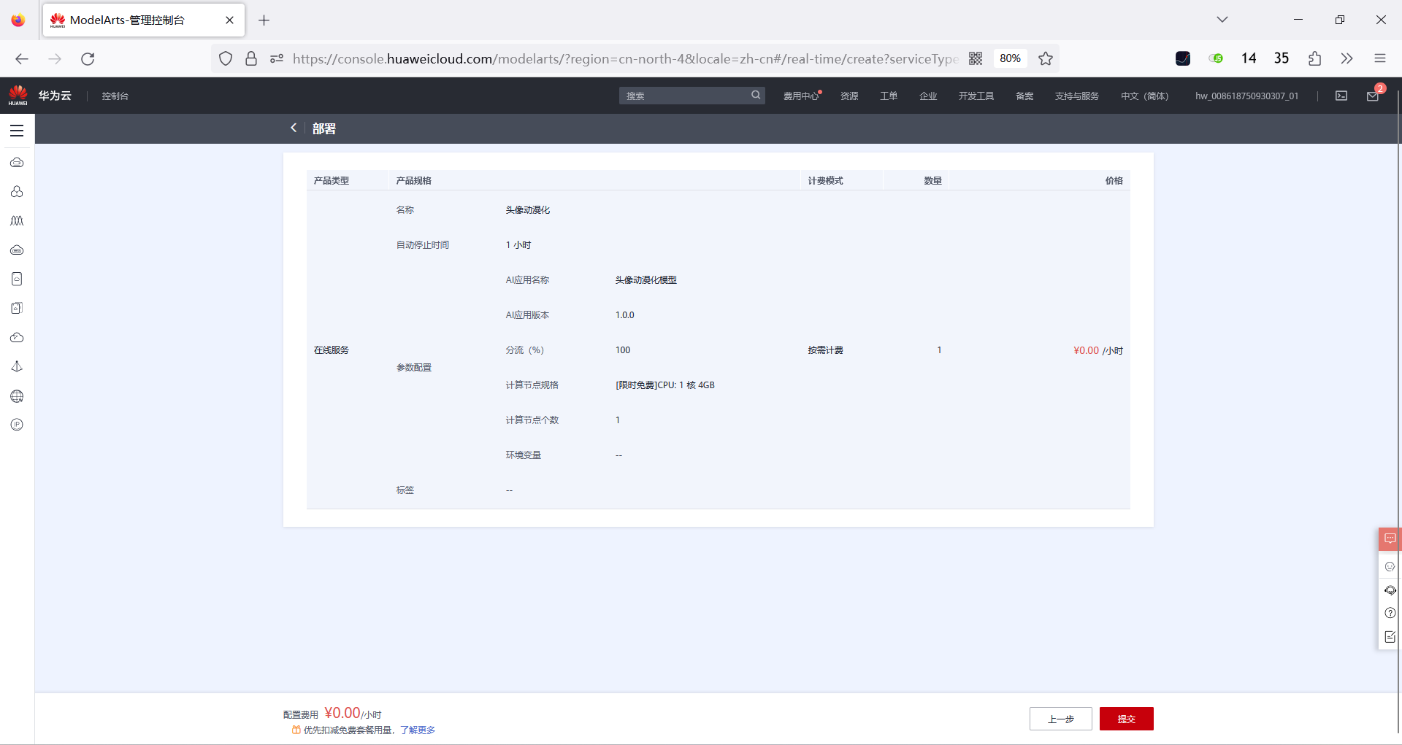Open the red chat feedback widget
This screenshot has height=745, width=1402.
point(1390,539)
